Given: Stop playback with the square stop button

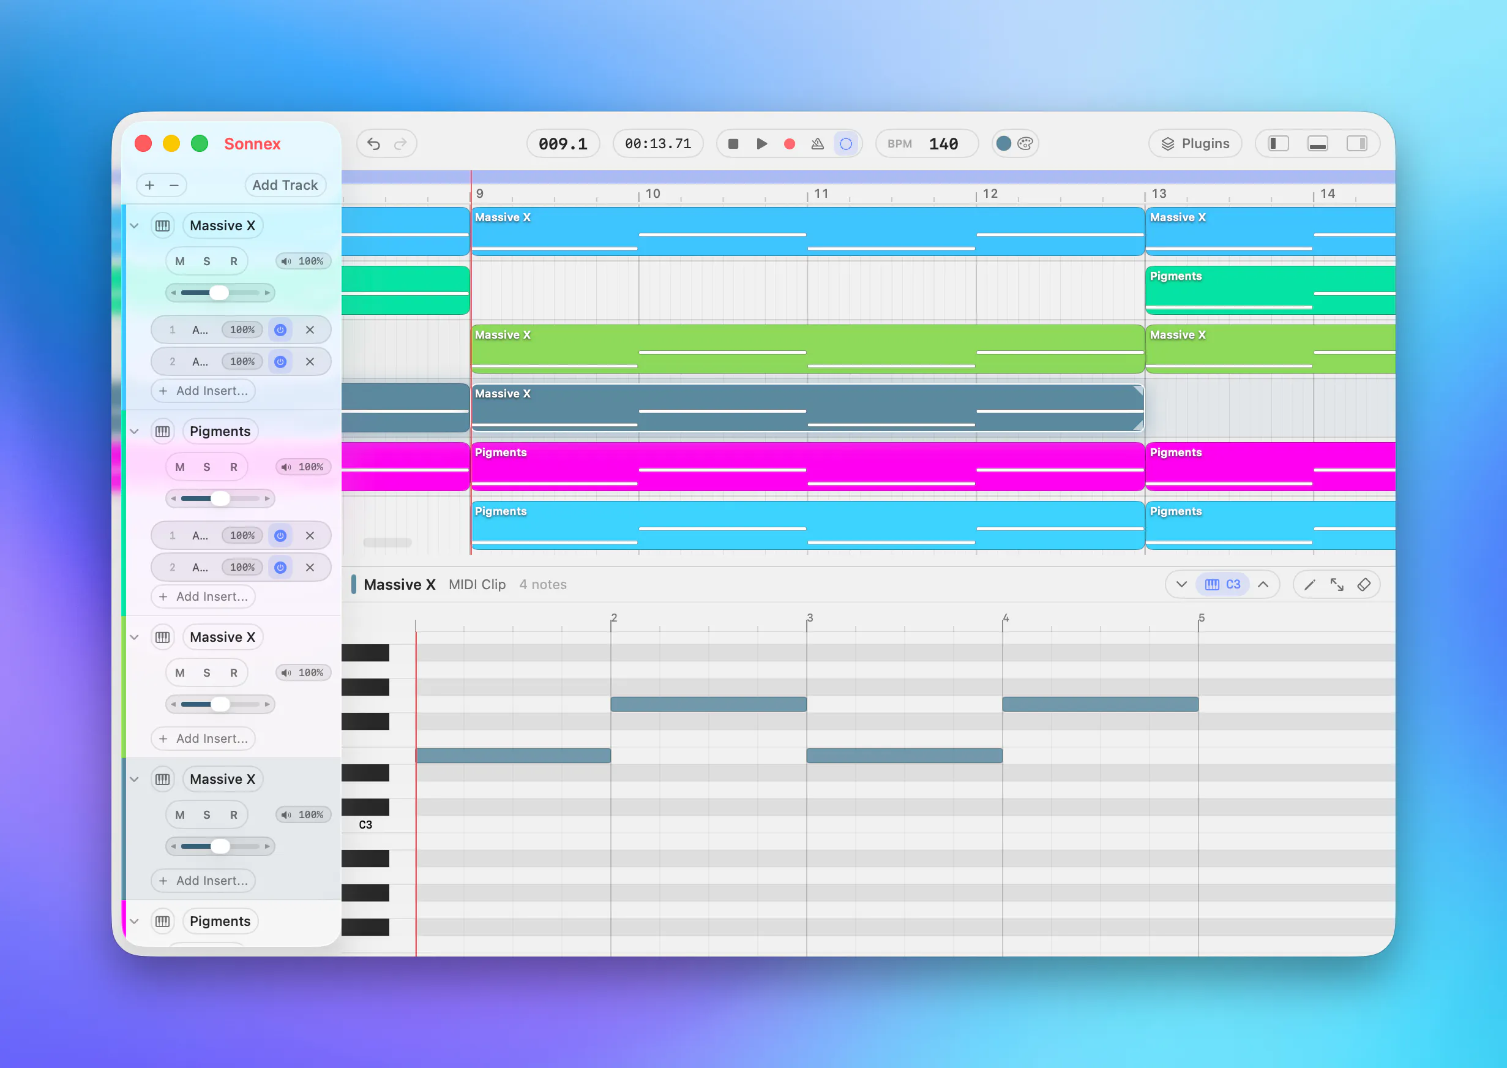Looking at the screenshot, I should (733, 144).
